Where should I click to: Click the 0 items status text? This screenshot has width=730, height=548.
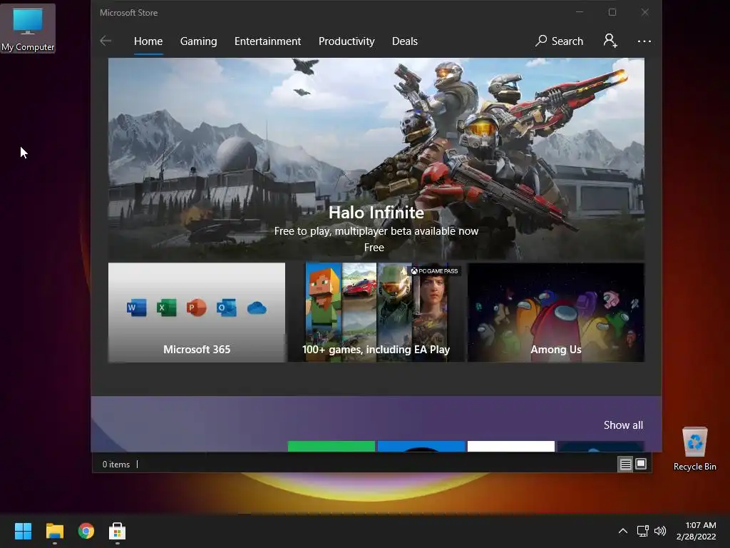(x=116, y=464)
